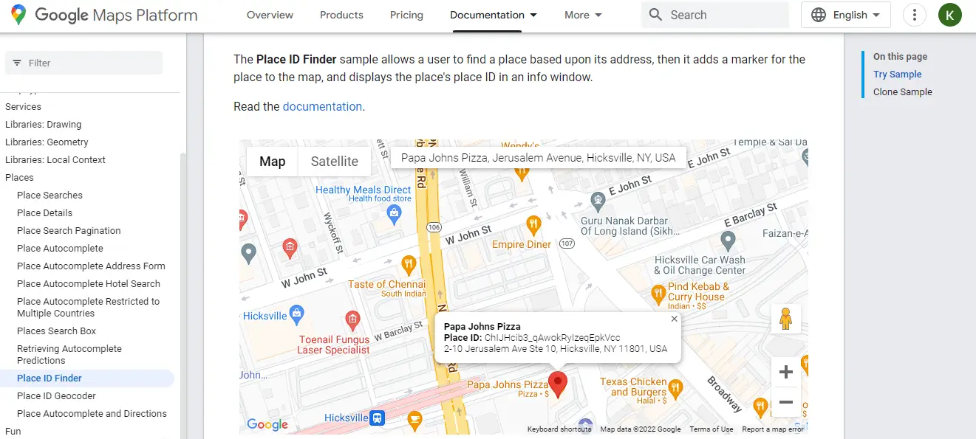Click the Toenail Fungus Laser Specialist pin
Image resolution: width=976 pixels, height=439 pixels.
pyautogui.click(x=352, y=319)
